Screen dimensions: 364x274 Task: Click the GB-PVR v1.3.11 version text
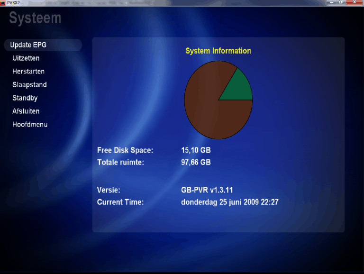click(x=207, y=190)
